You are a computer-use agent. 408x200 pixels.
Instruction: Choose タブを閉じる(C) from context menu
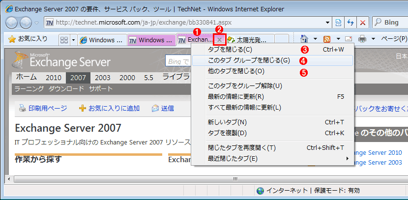[272, 50]
